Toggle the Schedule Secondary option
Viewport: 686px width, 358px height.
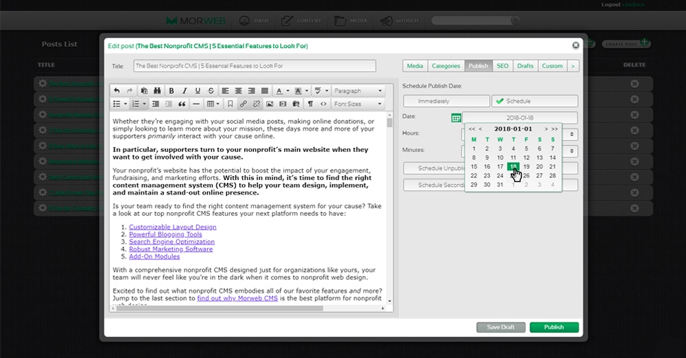434,185
